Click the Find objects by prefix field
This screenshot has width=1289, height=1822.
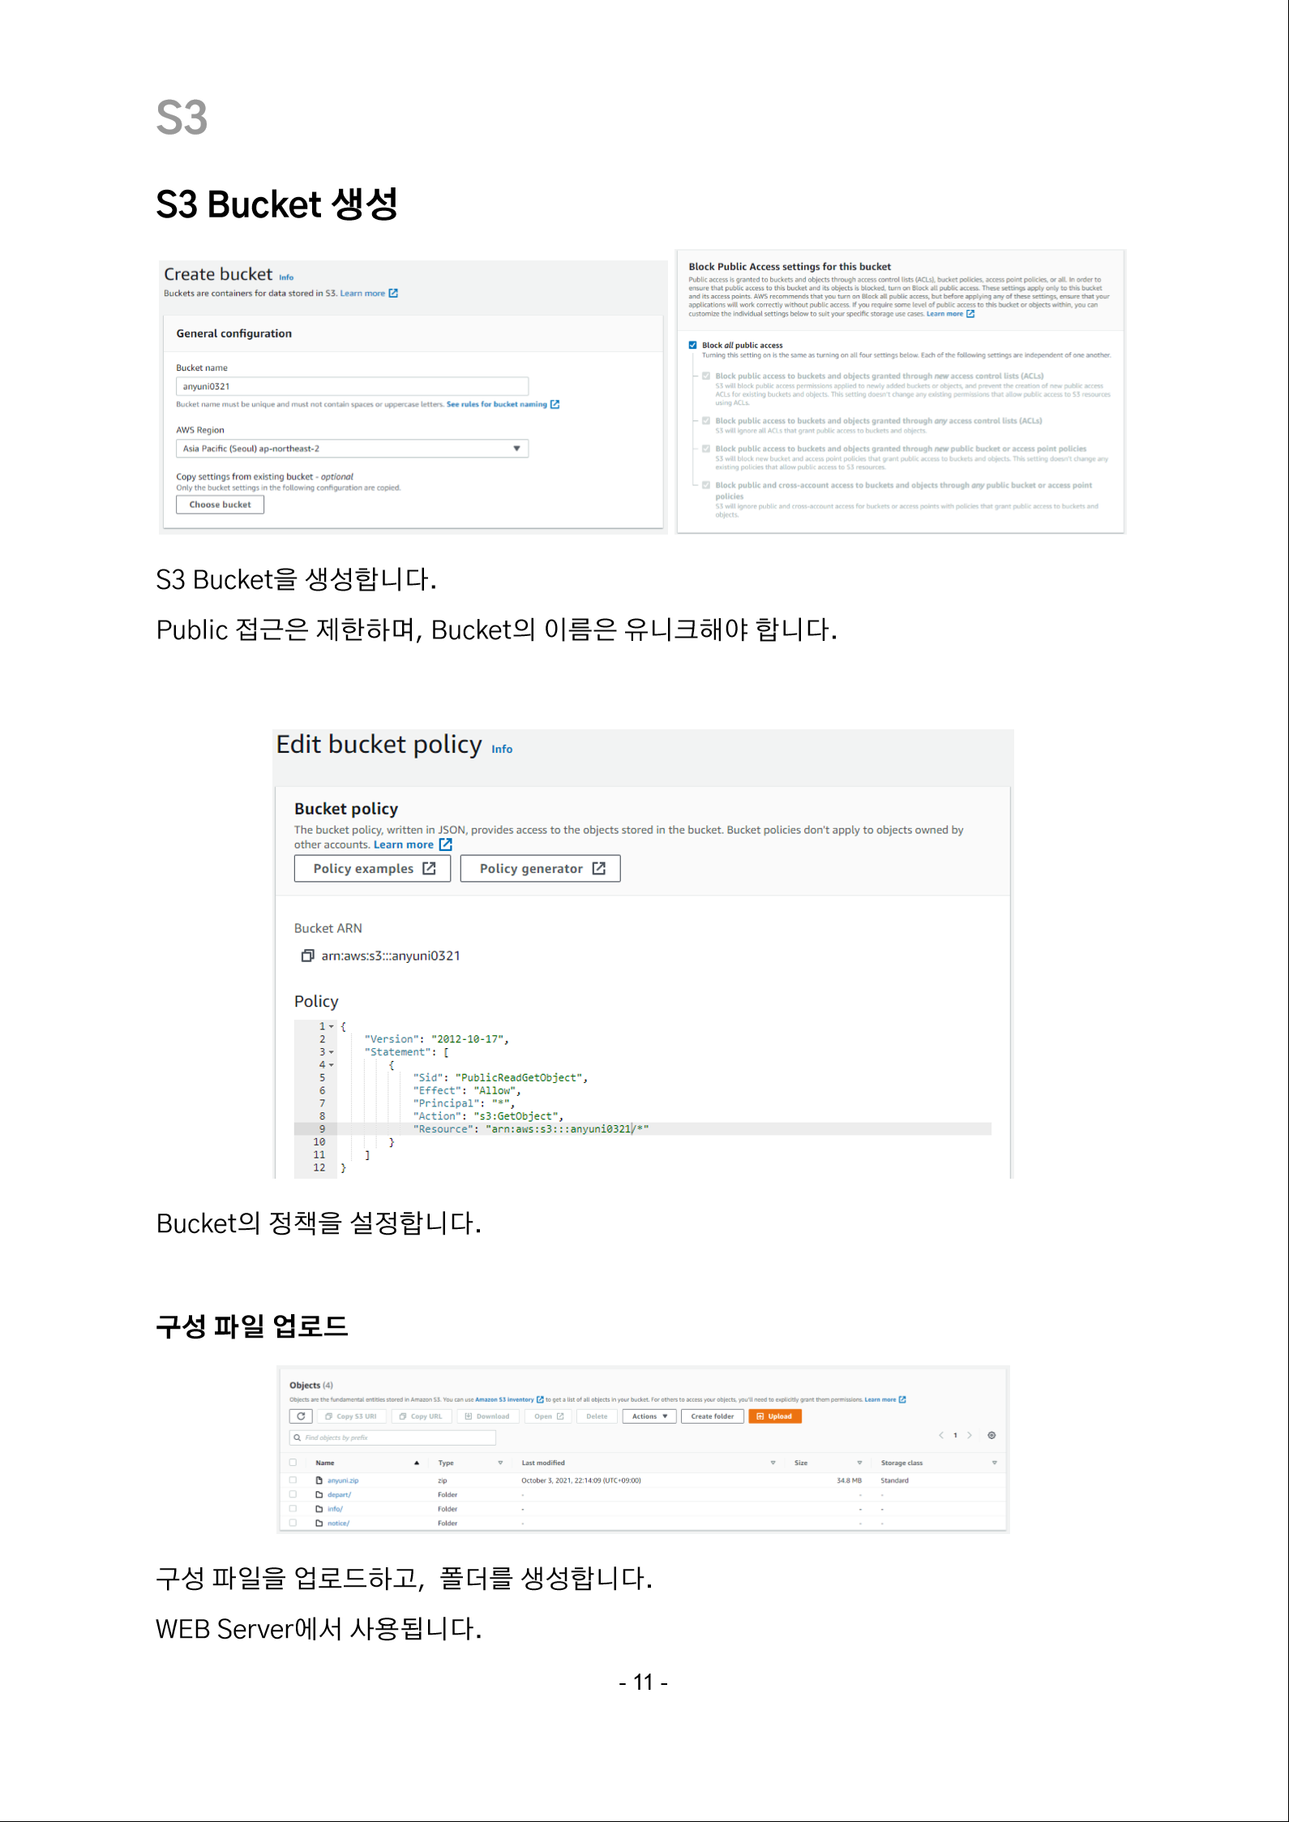click(x=392, y=1437)
